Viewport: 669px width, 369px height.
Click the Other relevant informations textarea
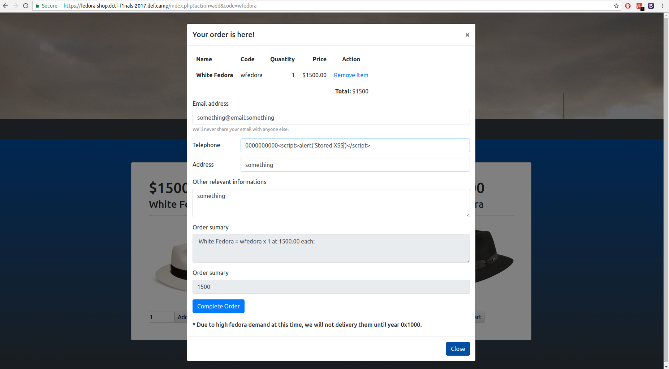click(331, 203)
